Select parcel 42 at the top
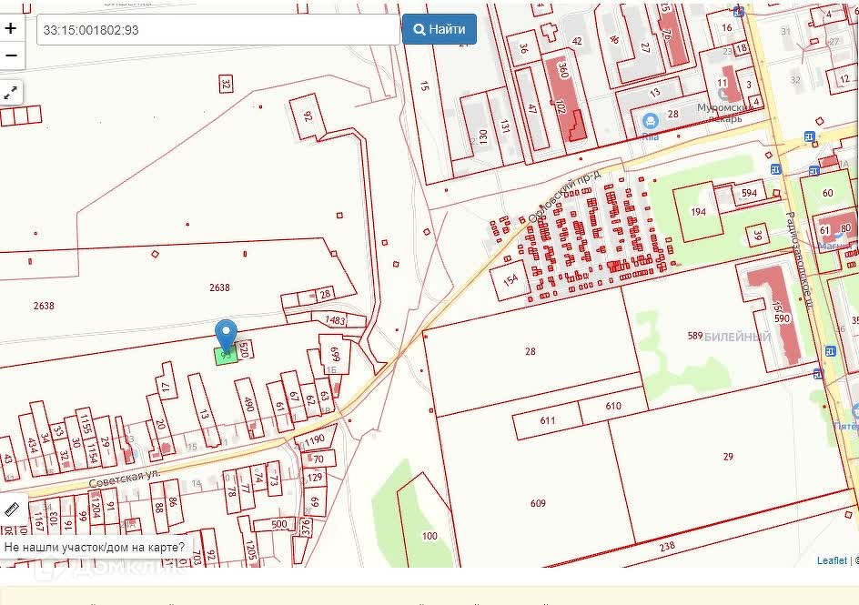The image size is (859, 605). tap(577, 41)
